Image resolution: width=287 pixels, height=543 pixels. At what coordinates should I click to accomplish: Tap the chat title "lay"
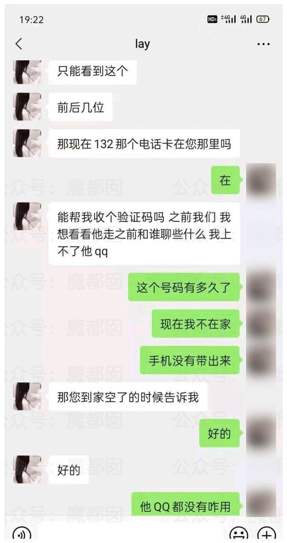coord(142,44)
